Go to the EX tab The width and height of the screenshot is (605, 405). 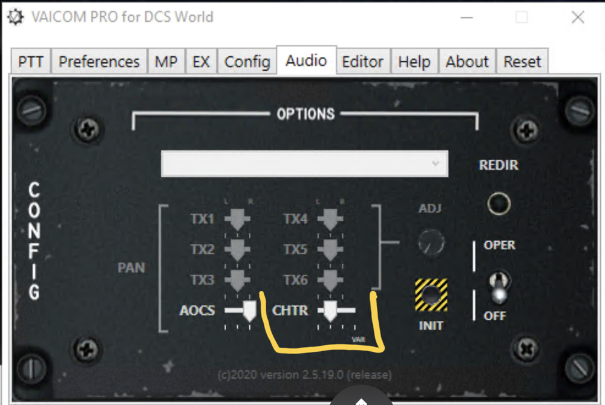coord(201,61)
